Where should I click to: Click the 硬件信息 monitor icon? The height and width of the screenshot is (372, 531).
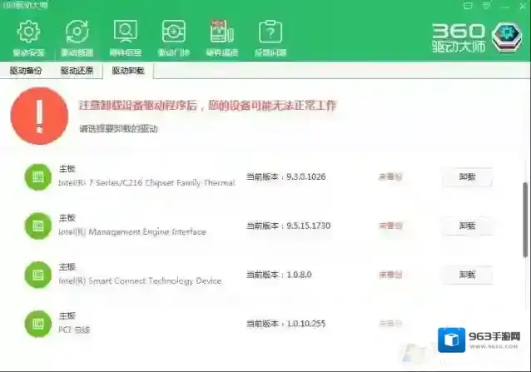click(125, 33)
